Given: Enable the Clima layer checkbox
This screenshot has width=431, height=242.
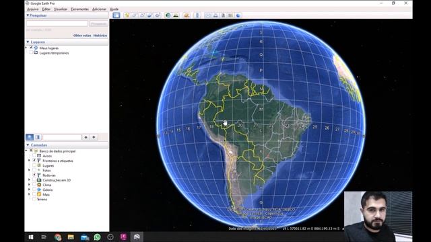Looking at the screenshot, I should click(34, 185).
